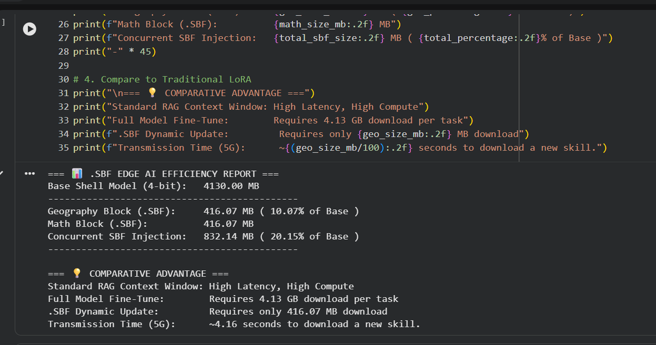656x345 pixels.
Task: Click output 'COMPARATIVE ADVANTAGE' heading
Action: pos(148,273)
